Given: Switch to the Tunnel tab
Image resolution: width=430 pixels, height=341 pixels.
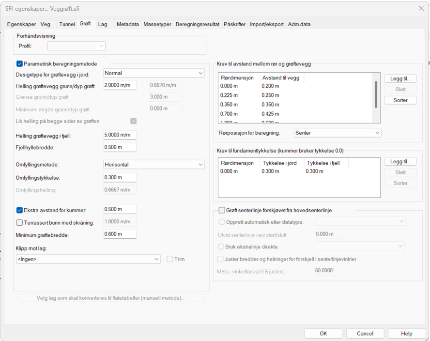Looking at the screenshot, I should click(x=67, y=24).
